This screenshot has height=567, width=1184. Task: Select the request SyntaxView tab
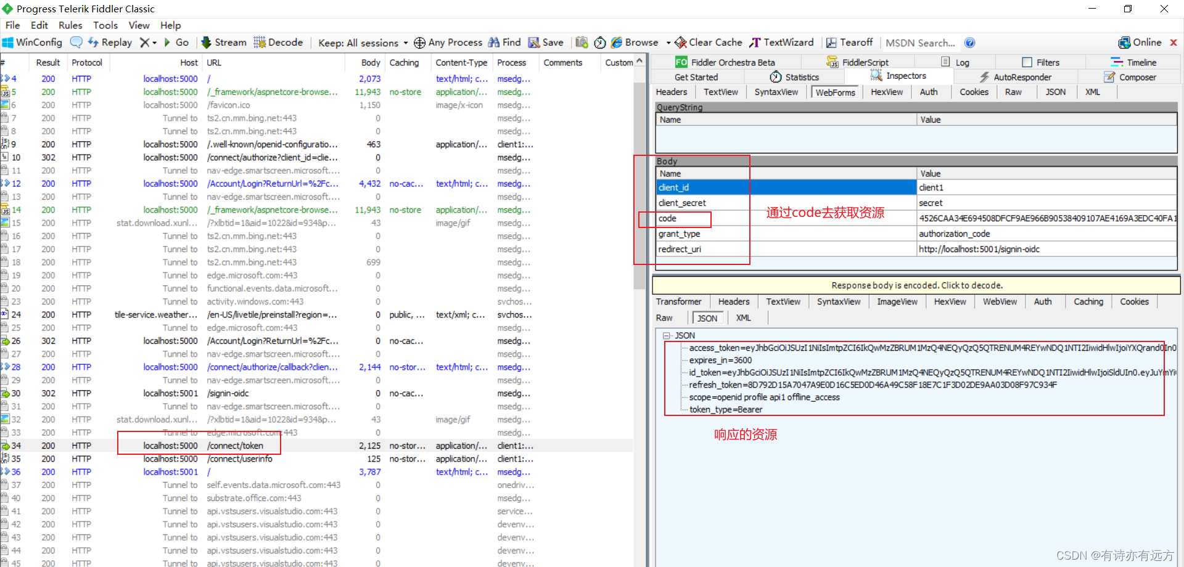pos(776,92)
